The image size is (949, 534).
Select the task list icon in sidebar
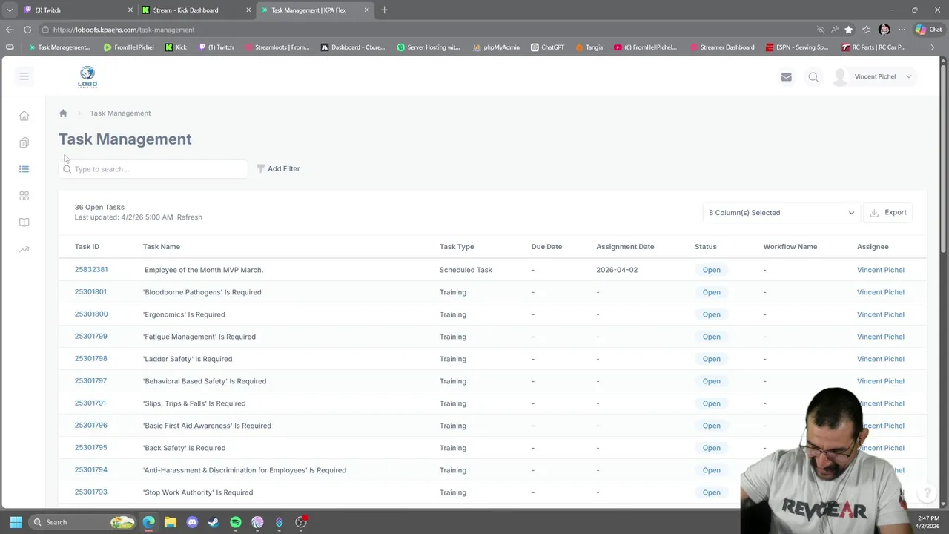(x=24, y=169)
